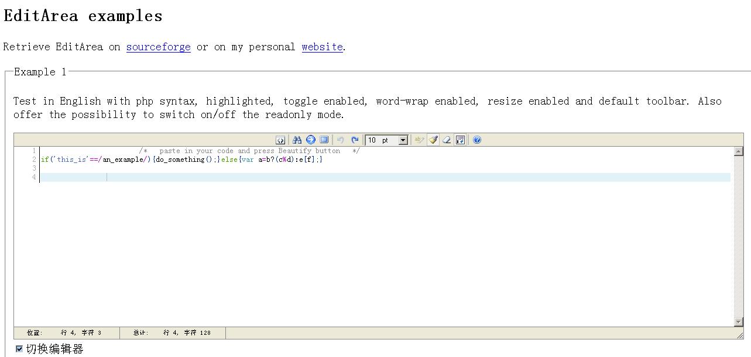Open the sourceforge link
751x357 pixels.
pyautogui.click(x=158, y=47)
